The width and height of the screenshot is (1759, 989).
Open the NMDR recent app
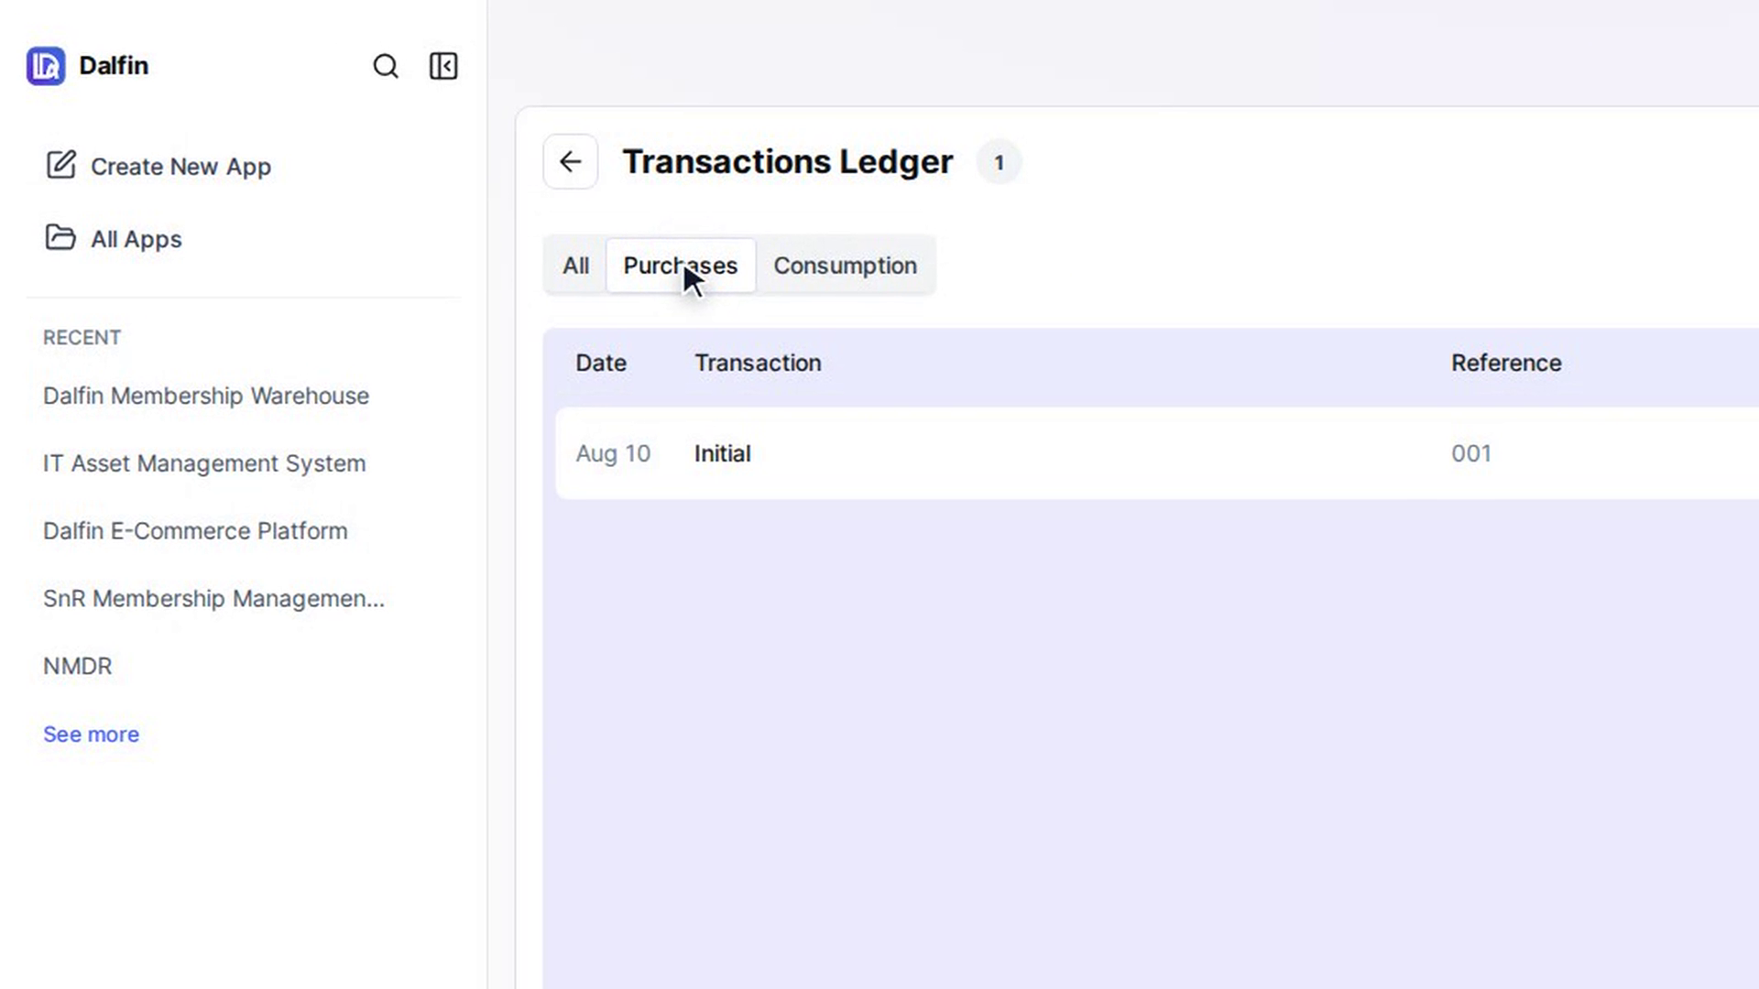pyautogui.click(x=78, y=666)
